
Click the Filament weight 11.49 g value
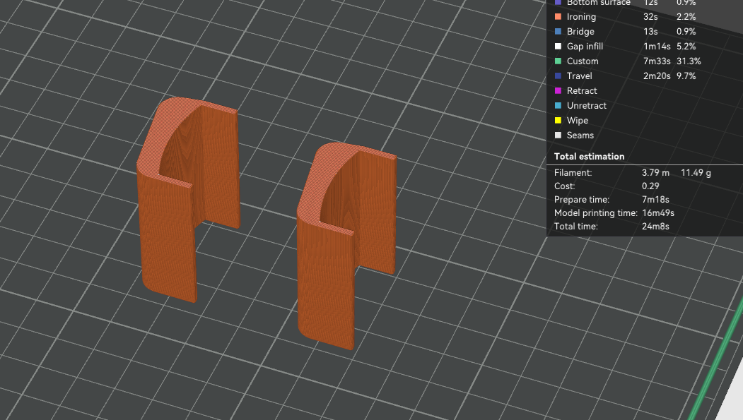click(x=696, y=173)
